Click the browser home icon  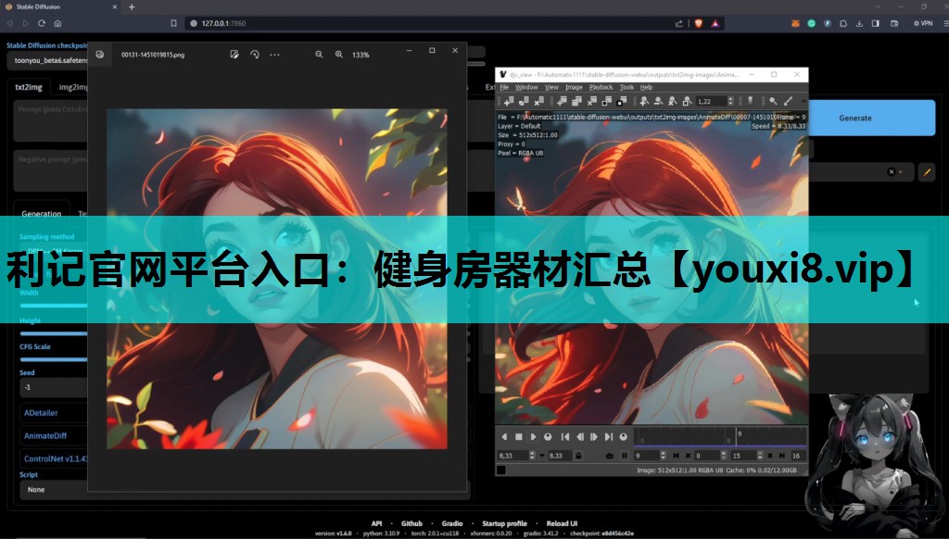click(57, 23)
